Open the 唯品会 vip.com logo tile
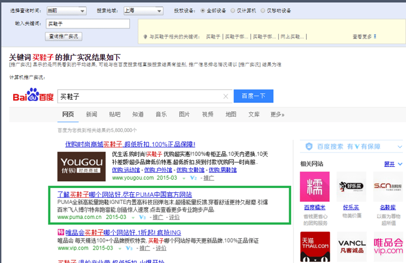This screenshot has width=406, height=263. click(x=388, y=247)
